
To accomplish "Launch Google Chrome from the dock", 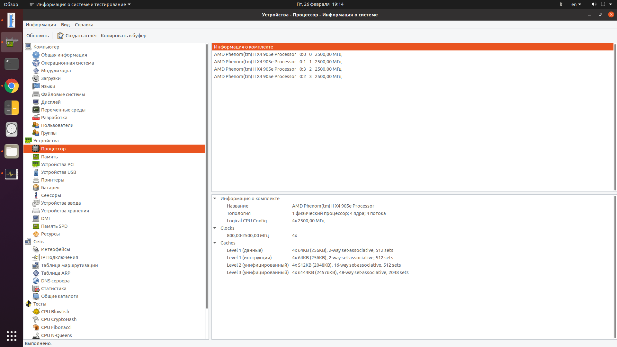I will (x=12, y=86).
